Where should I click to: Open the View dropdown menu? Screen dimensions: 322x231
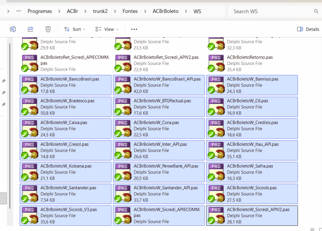[x=107, y=29]
